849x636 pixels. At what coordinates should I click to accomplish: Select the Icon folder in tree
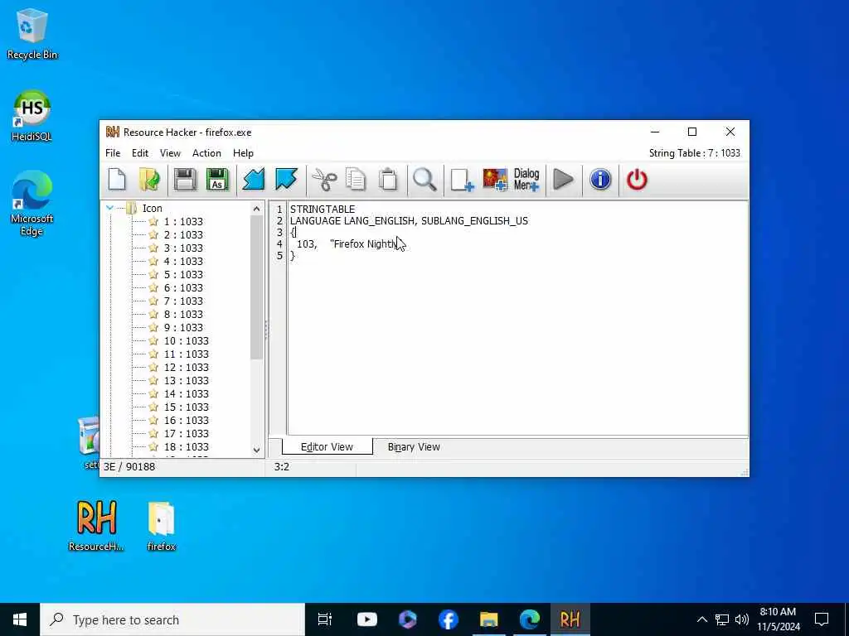tap(152, 208)
